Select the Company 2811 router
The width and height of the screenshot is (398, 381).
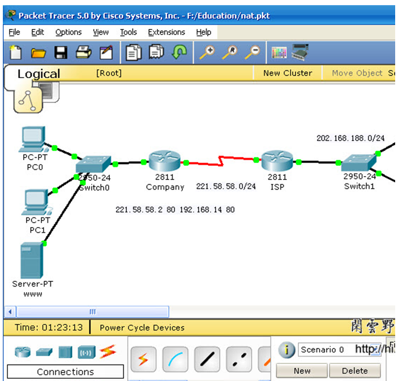tap(165, 160)
